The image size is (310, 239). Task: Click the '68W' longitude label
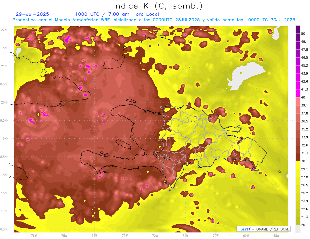[x=276, y=235]
